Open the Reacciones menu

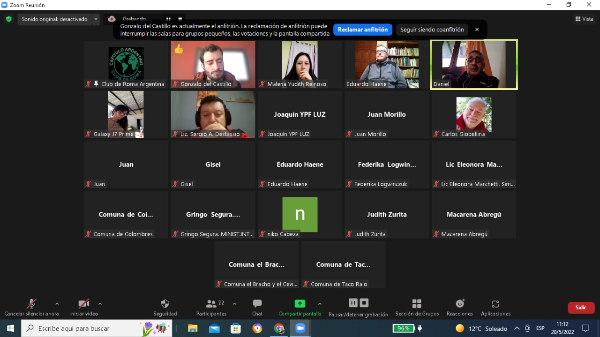tap(460, 304)
